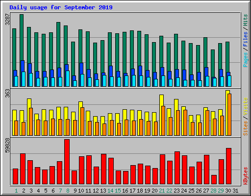Screen dimensions: 251x196
Task: Select the tallest red KBytes bar for day 8
Action: tap(67, 162)
